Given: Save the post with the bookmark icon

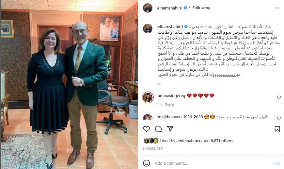Looking at the screenshot, I should coord(277,129).
